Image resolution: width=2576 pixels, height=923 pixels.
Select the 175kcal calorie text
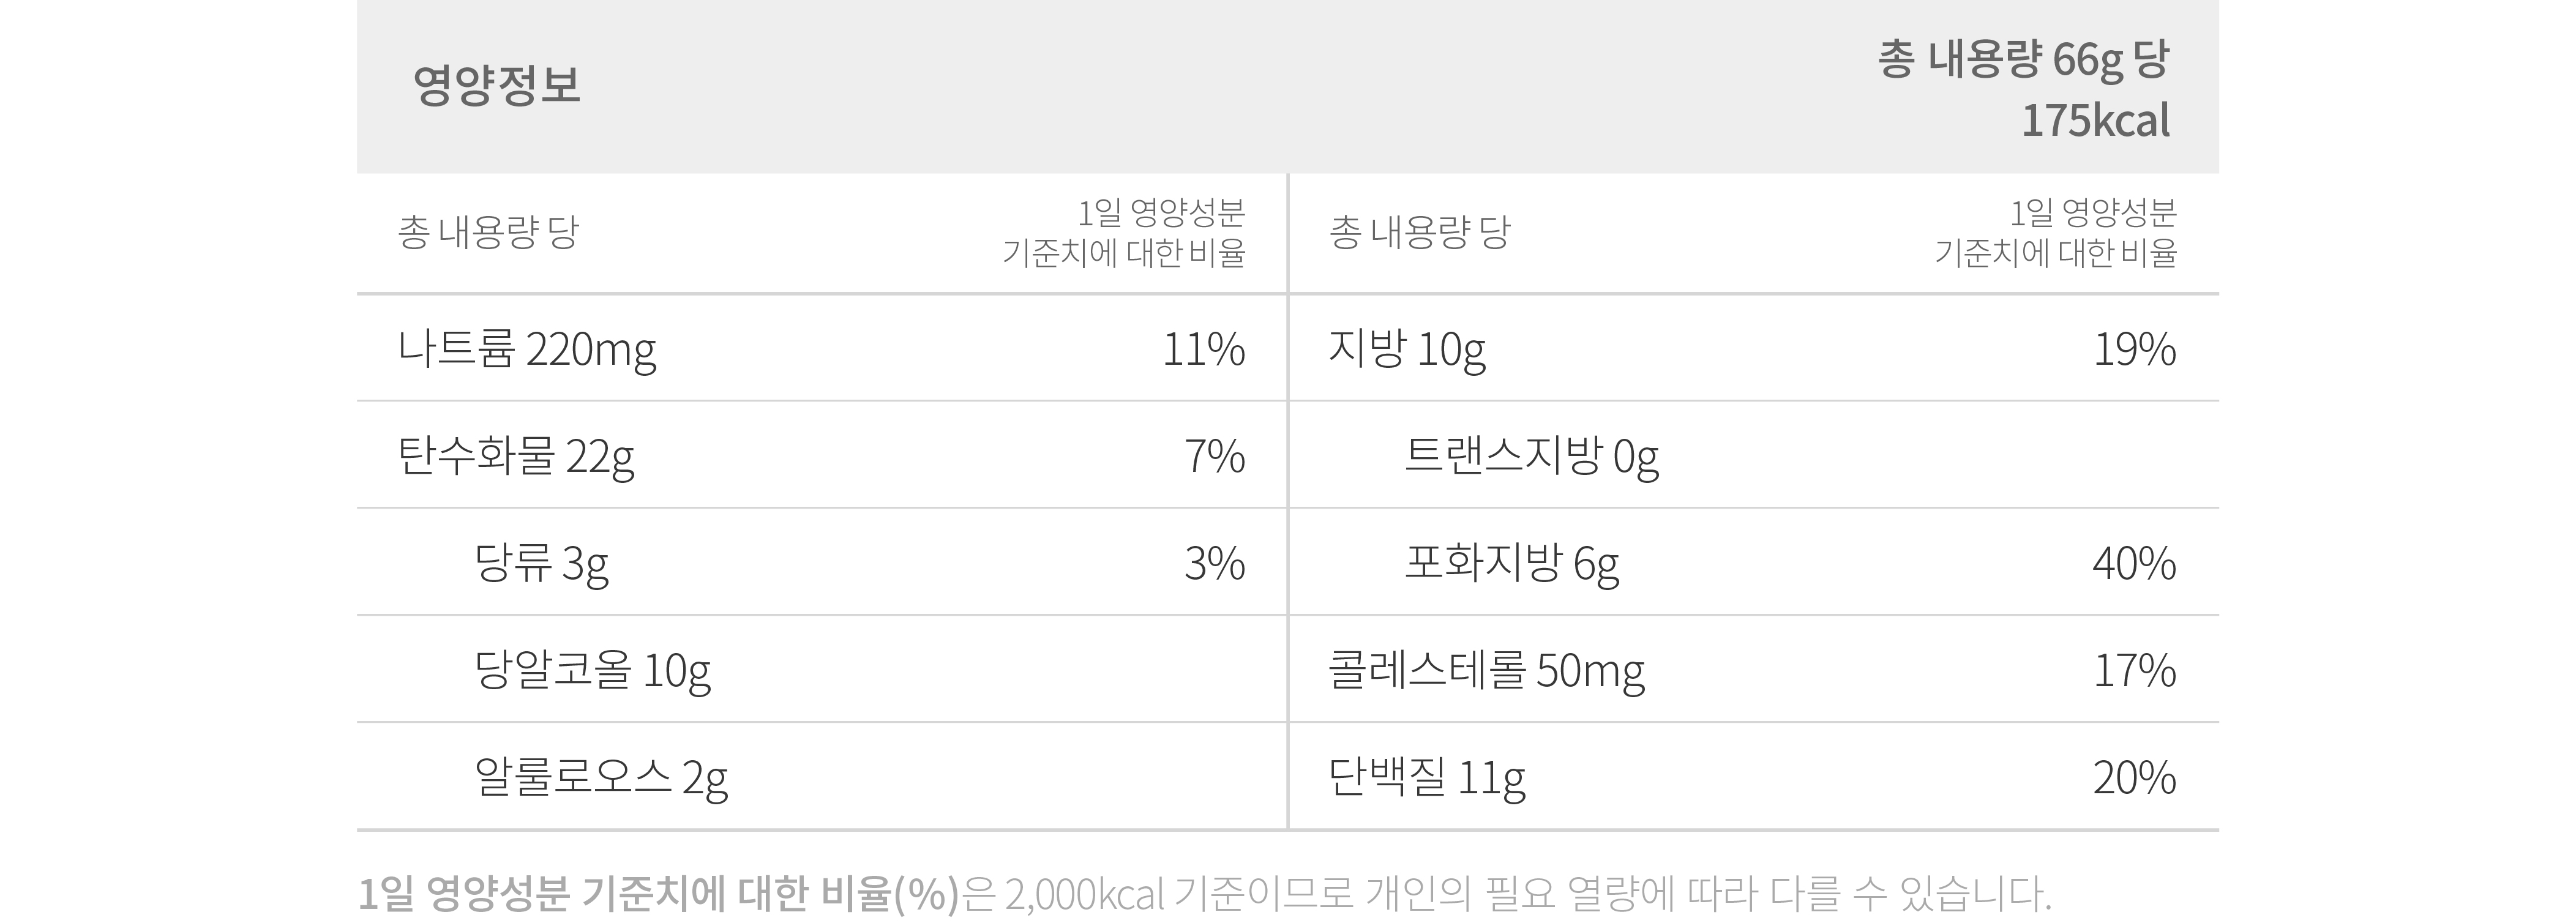coord(2095,121)
